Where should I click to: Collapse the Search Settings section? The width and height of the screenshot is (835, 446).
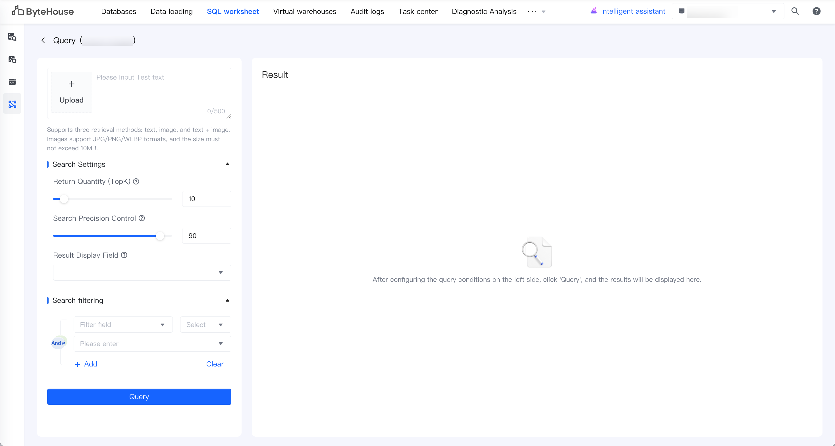click(x=228, y=164)
